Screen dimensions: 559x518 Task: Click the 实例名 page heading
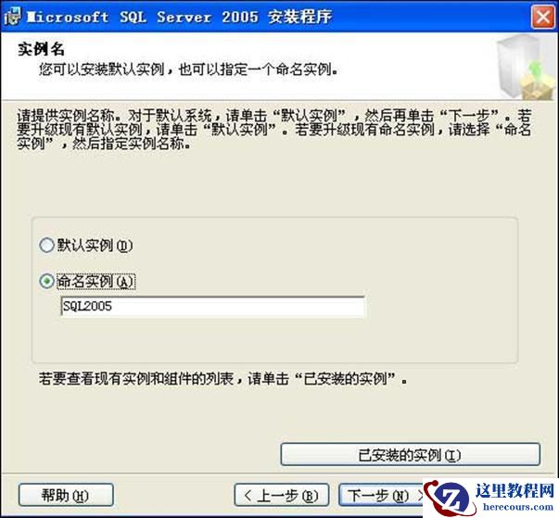(41, 49)
